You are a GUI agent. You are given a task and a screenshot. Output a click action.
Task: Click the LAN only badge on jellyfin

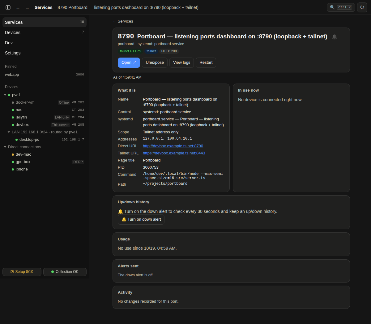click(x=62, y=117)
